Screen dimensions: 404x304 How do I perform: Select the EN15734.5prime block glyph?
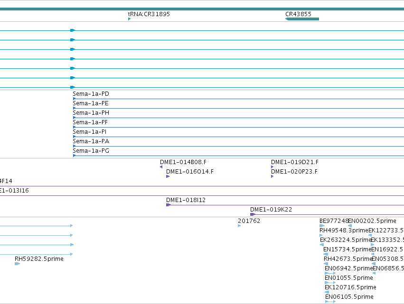click(326, 254)
